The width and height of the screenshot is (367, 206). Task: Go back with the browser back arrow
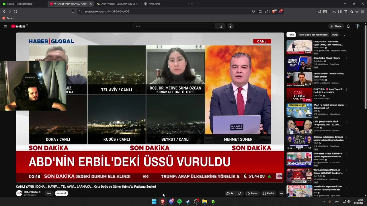coord(4,11)
